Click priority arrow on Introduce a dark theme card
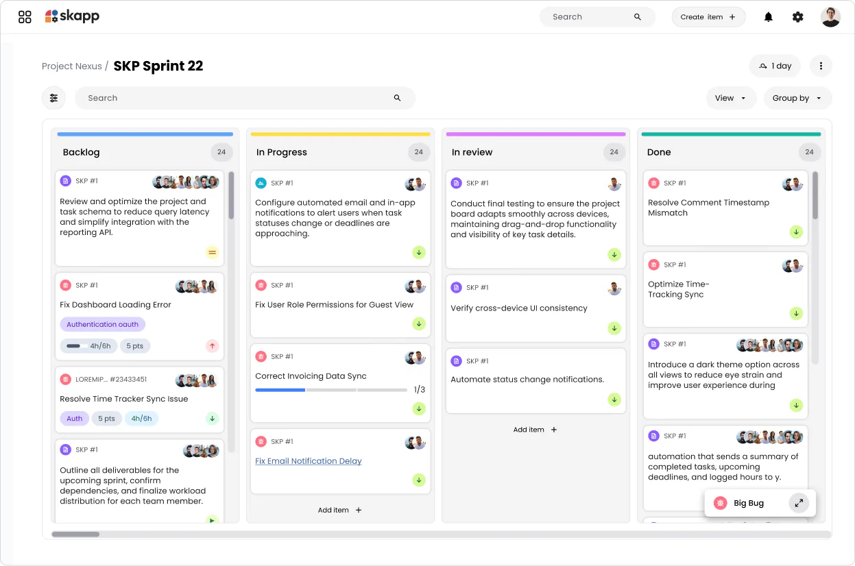Screen dimensions: 855x566 (796, 405)
